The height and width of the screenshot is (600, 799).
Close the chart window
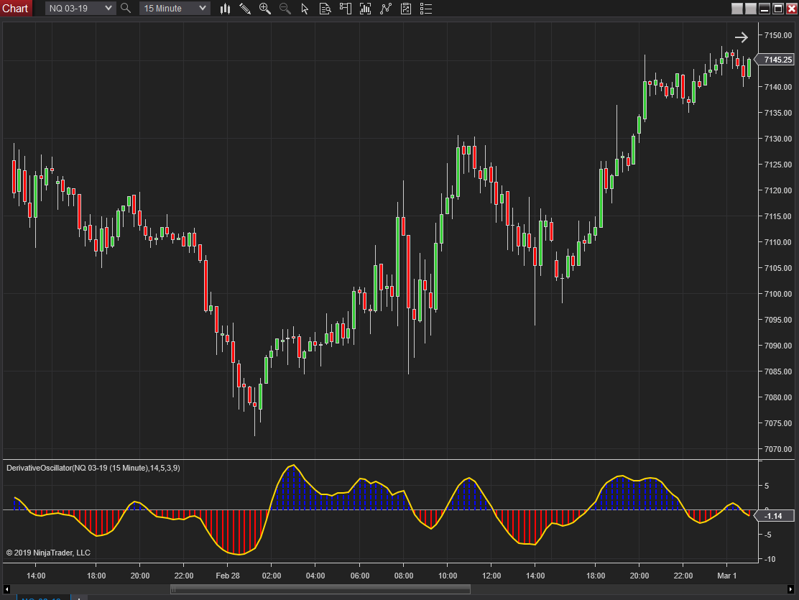(x=791, y=9)
